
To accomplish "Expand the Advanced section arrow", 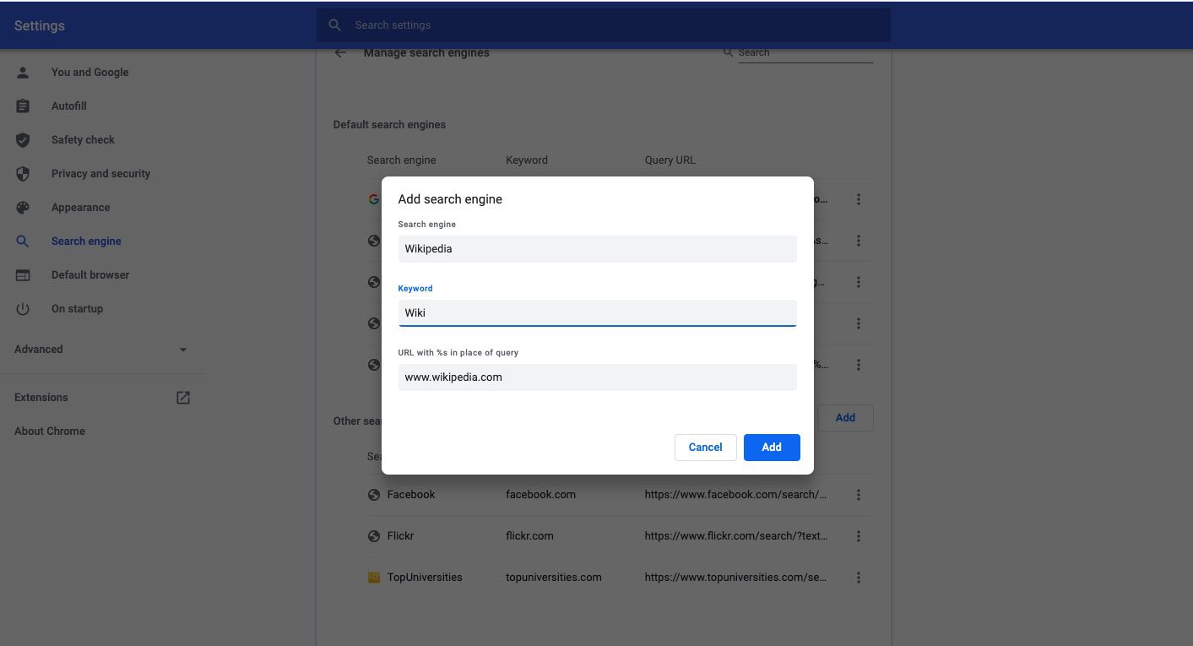I will click(183, 350).
